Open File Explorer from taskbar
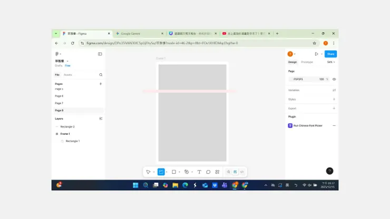This screenshot has width=390, height=219. [175, 185]
